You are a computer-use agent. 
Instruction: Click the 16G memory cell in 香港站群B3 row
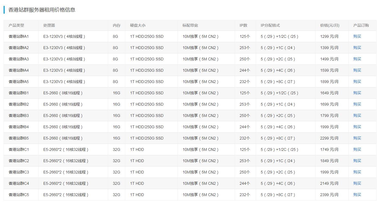116,116
